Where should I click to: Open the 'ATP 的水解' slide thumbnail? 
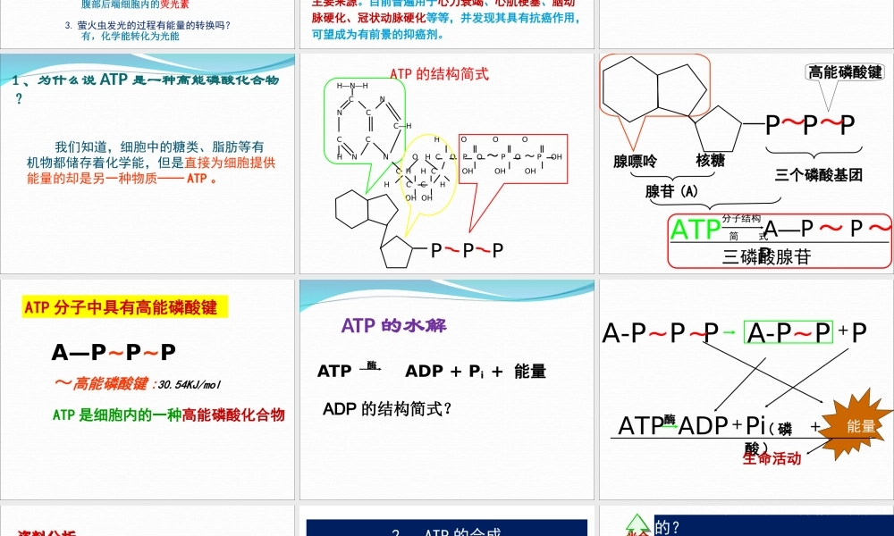point(447,389)
